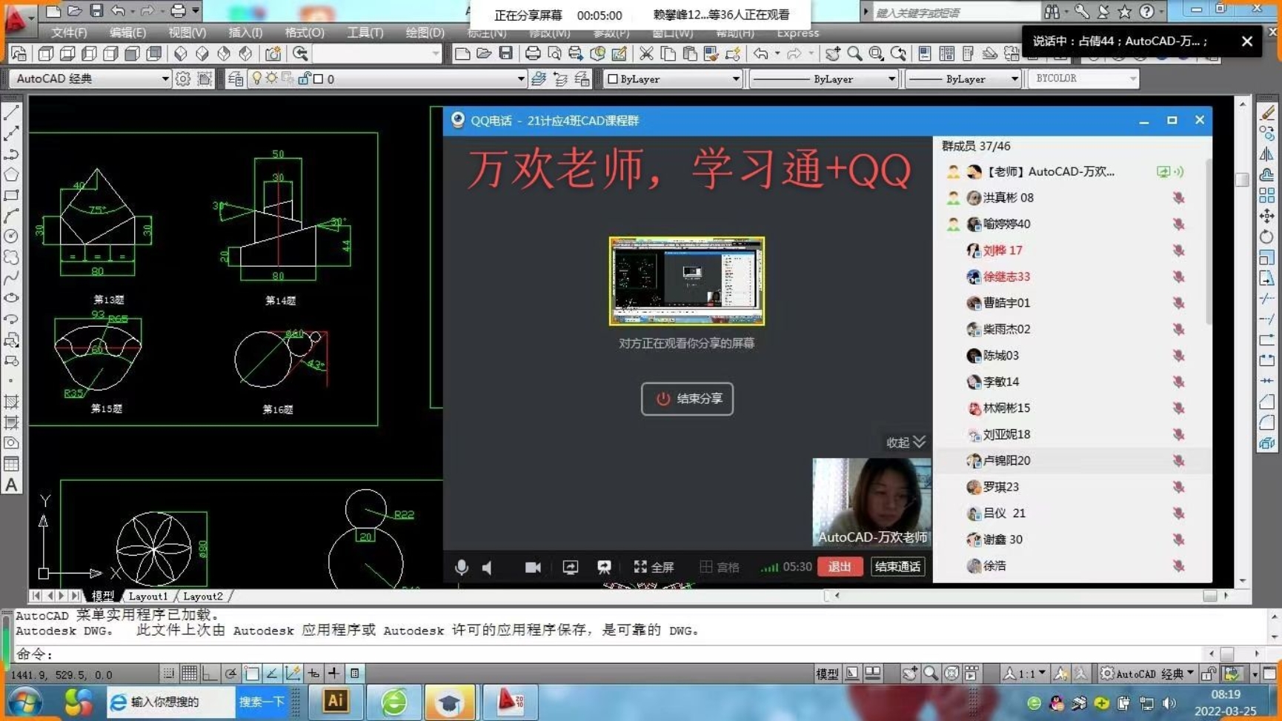Click the 结束分享 button
This screenshot has height=721, width=1282.
click(x=687, y=399)
